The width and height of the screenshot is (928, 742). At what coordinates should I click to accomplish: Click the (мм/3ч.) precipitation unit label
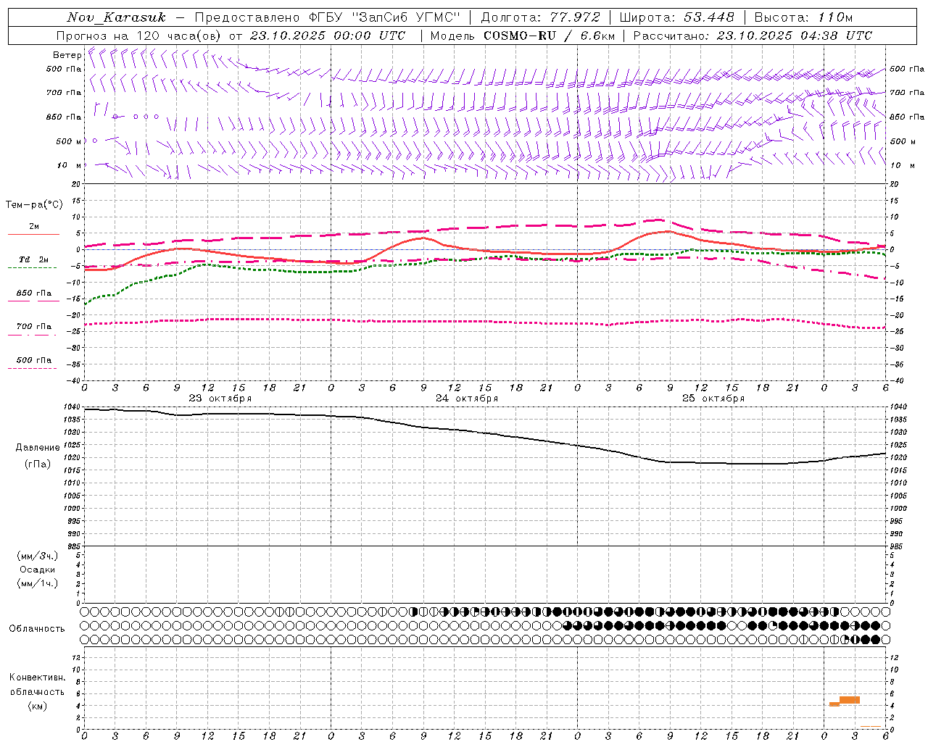(38, 556)
